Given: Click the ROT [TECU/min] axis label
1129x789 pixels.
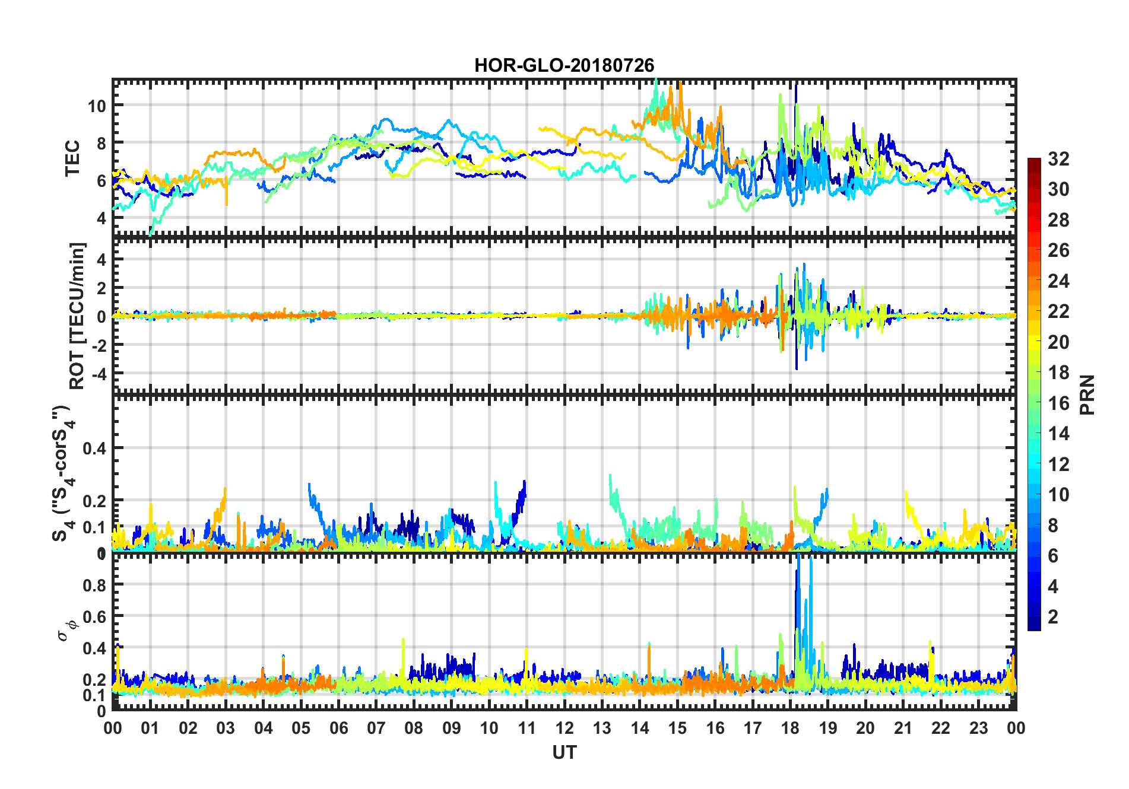Looking at the screenshot, I should [77, 316].
